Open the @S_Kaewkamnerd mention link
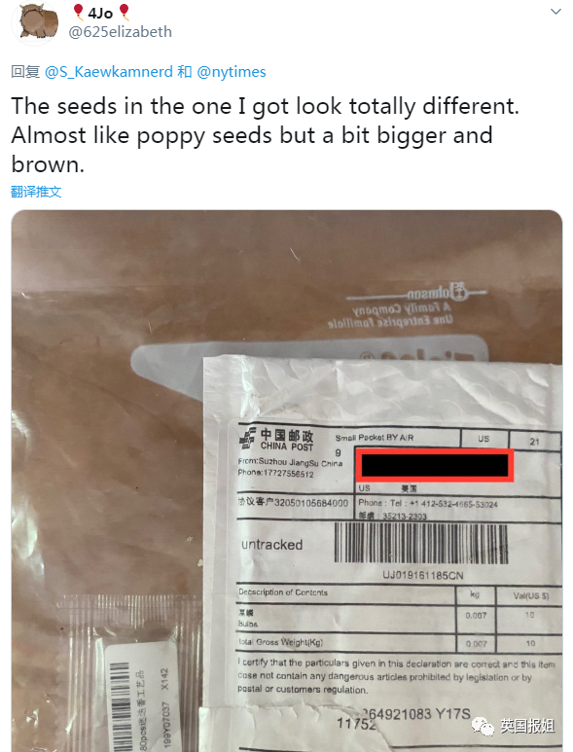The image size is (573, 752). point(109,72)
